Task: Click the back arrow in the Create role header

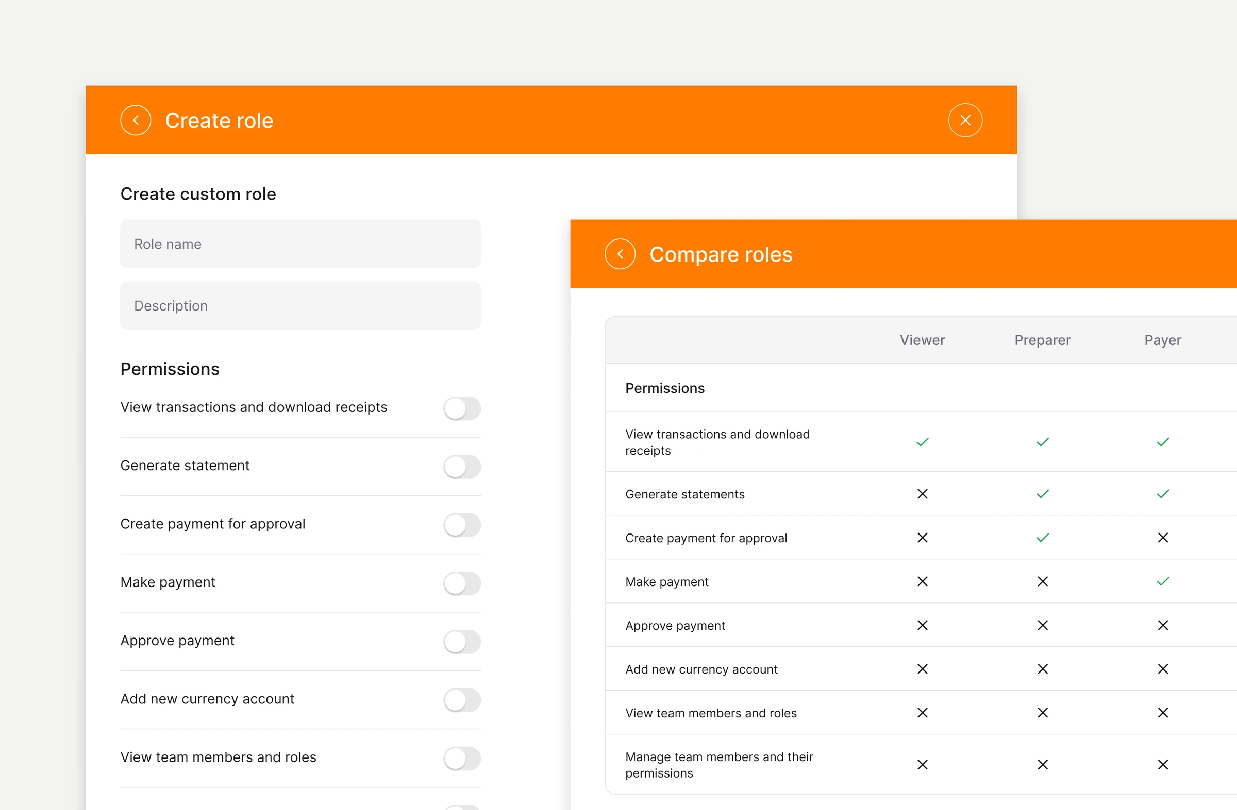Action: (x=136, y=120)
